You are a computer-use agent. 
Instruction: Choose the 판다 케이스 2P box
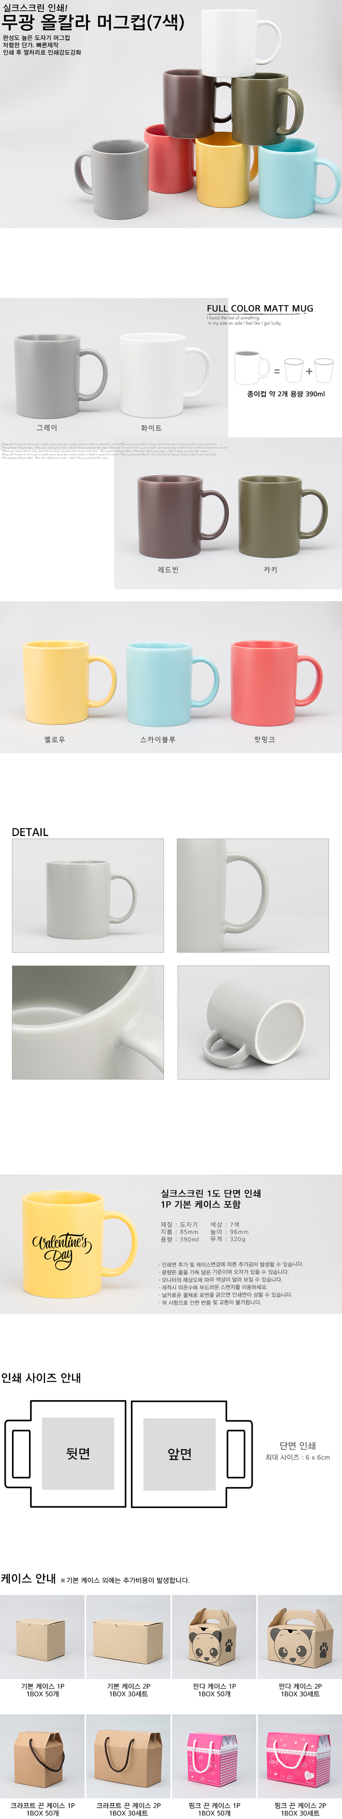coord(300,1637)
